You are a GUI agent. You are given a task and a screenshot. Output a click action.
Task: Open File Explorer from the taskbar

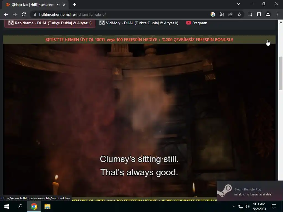[47, 206]
